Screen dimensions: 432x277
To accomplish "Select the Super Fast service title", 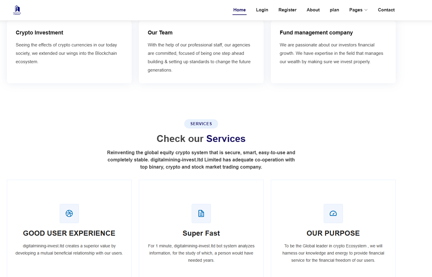I will (201, 233).
